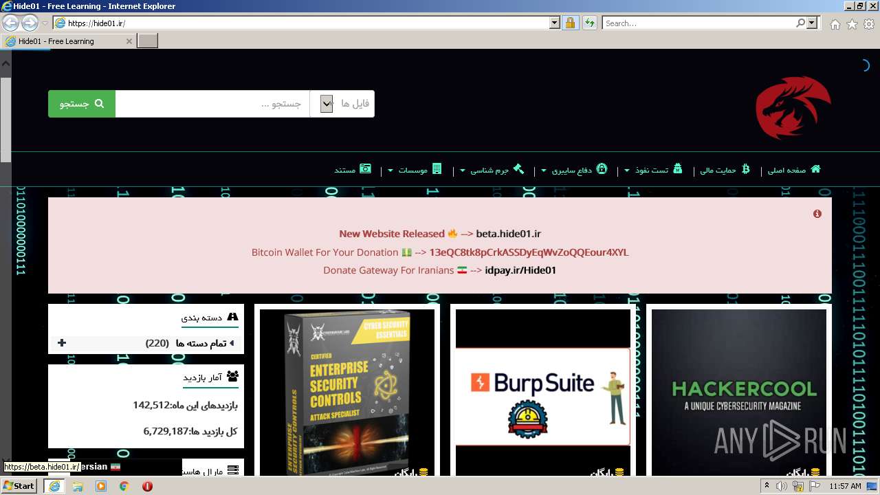Click the info icon in the pink notice box

[x=817, y=214]
